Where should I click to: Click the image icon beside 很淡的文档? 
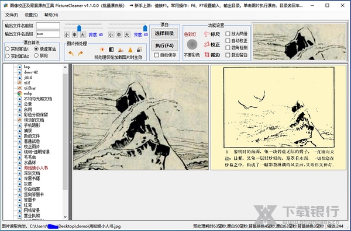tap(20, 120)
